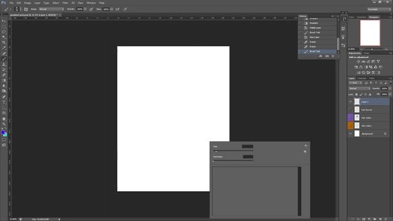393x221 pixels.
Task: Toggle visibility of the Background layer
Action: coord(351,134)
